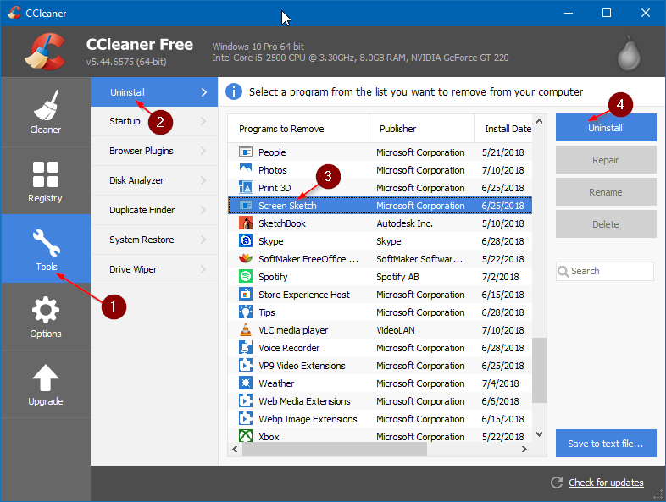
Task: Open the Duplicate Finder tab
Action: coord(154,210)
